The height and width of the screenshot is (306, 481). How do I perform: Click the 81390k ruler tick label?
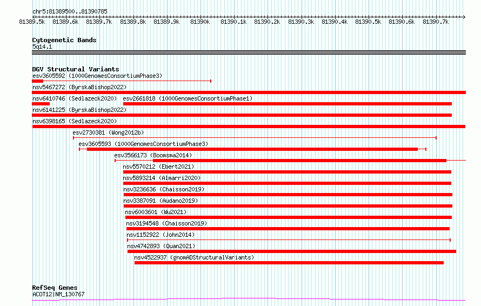[x=200, y=22]
